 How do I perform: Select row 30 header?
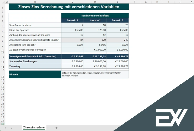[x=2, y=124]
